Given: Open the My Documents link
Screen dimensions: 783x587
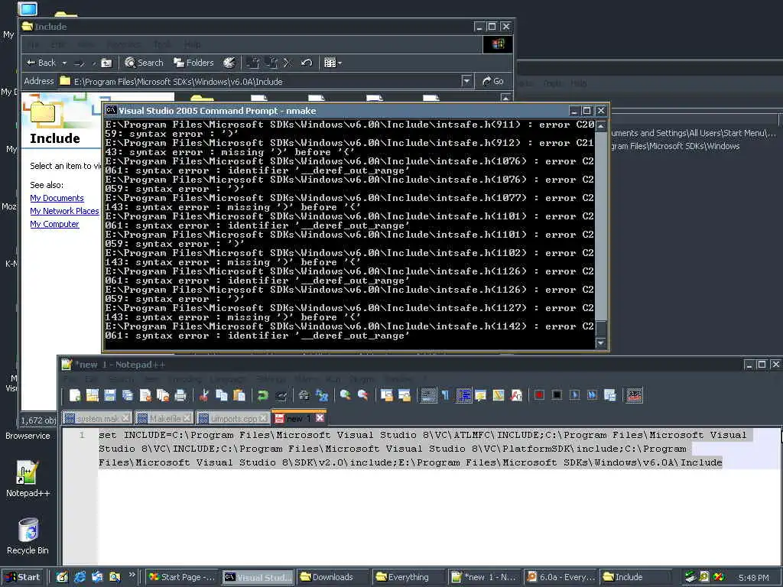Looking at the screenshot, I should point(57,198).
